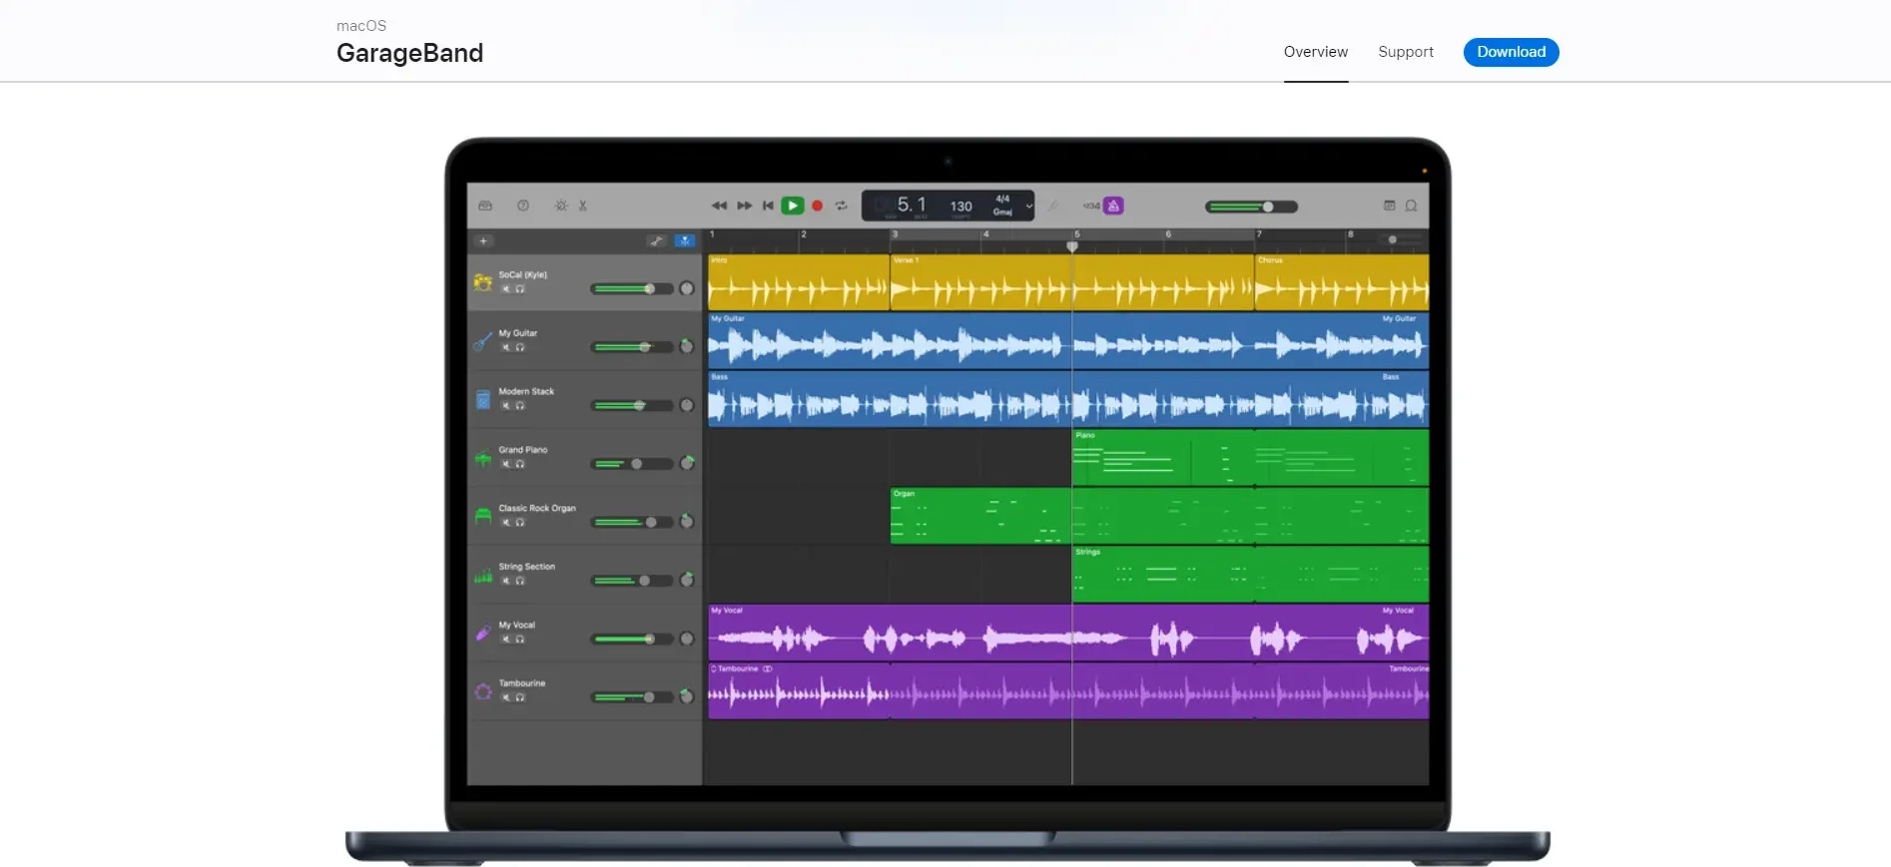Click the My Vocal volume slider
1891x867 pixels.
click(x=631, y=639)
